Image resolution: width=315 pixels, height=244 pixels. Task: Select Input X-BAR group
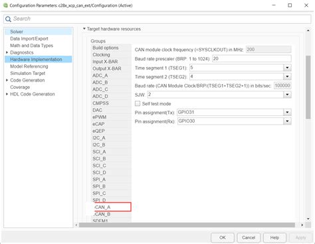point(111,62)
